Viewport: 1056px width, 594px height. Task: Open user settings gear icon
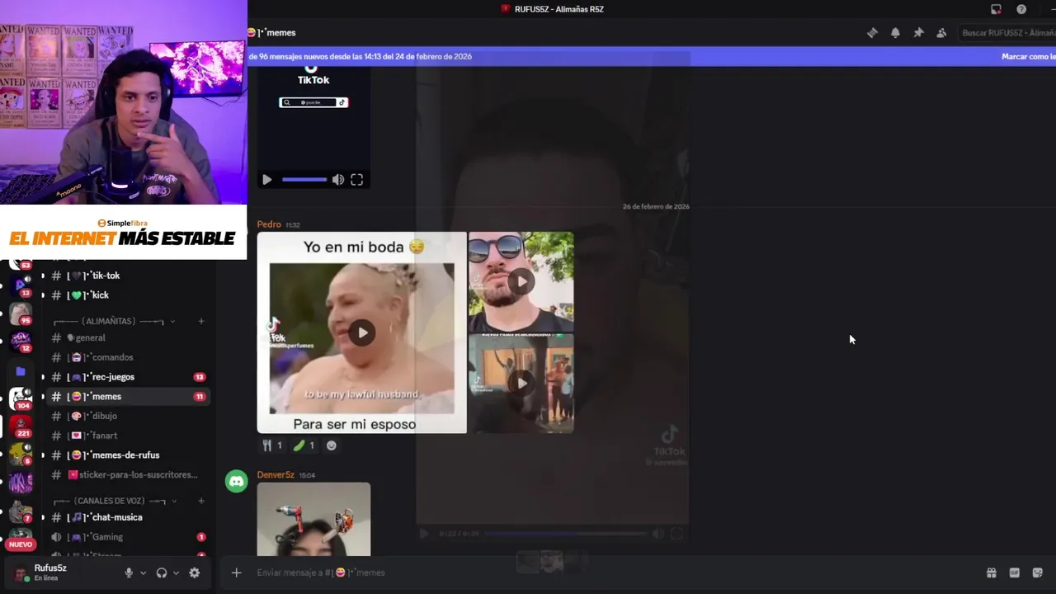pyautogui.click(x=195, y=573)
